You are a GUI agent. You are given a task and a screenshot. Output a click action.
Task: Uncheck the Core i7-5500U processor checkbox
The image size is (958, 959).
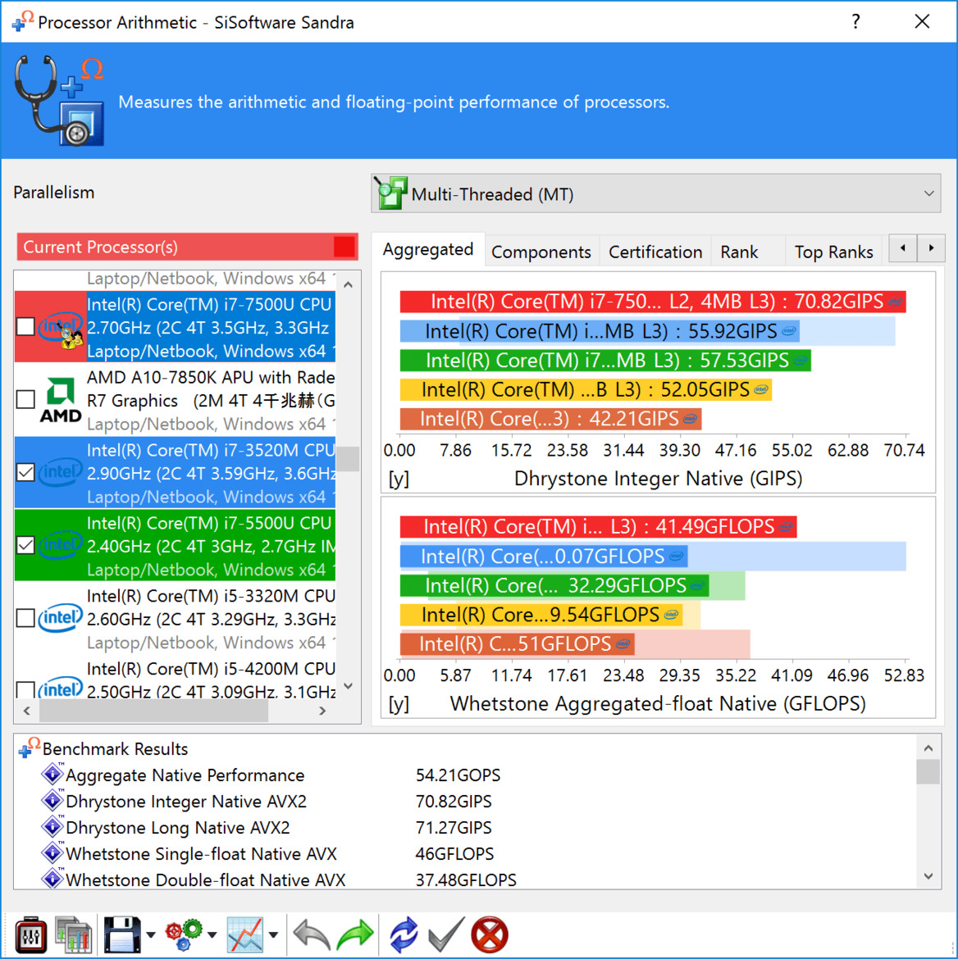25,545
